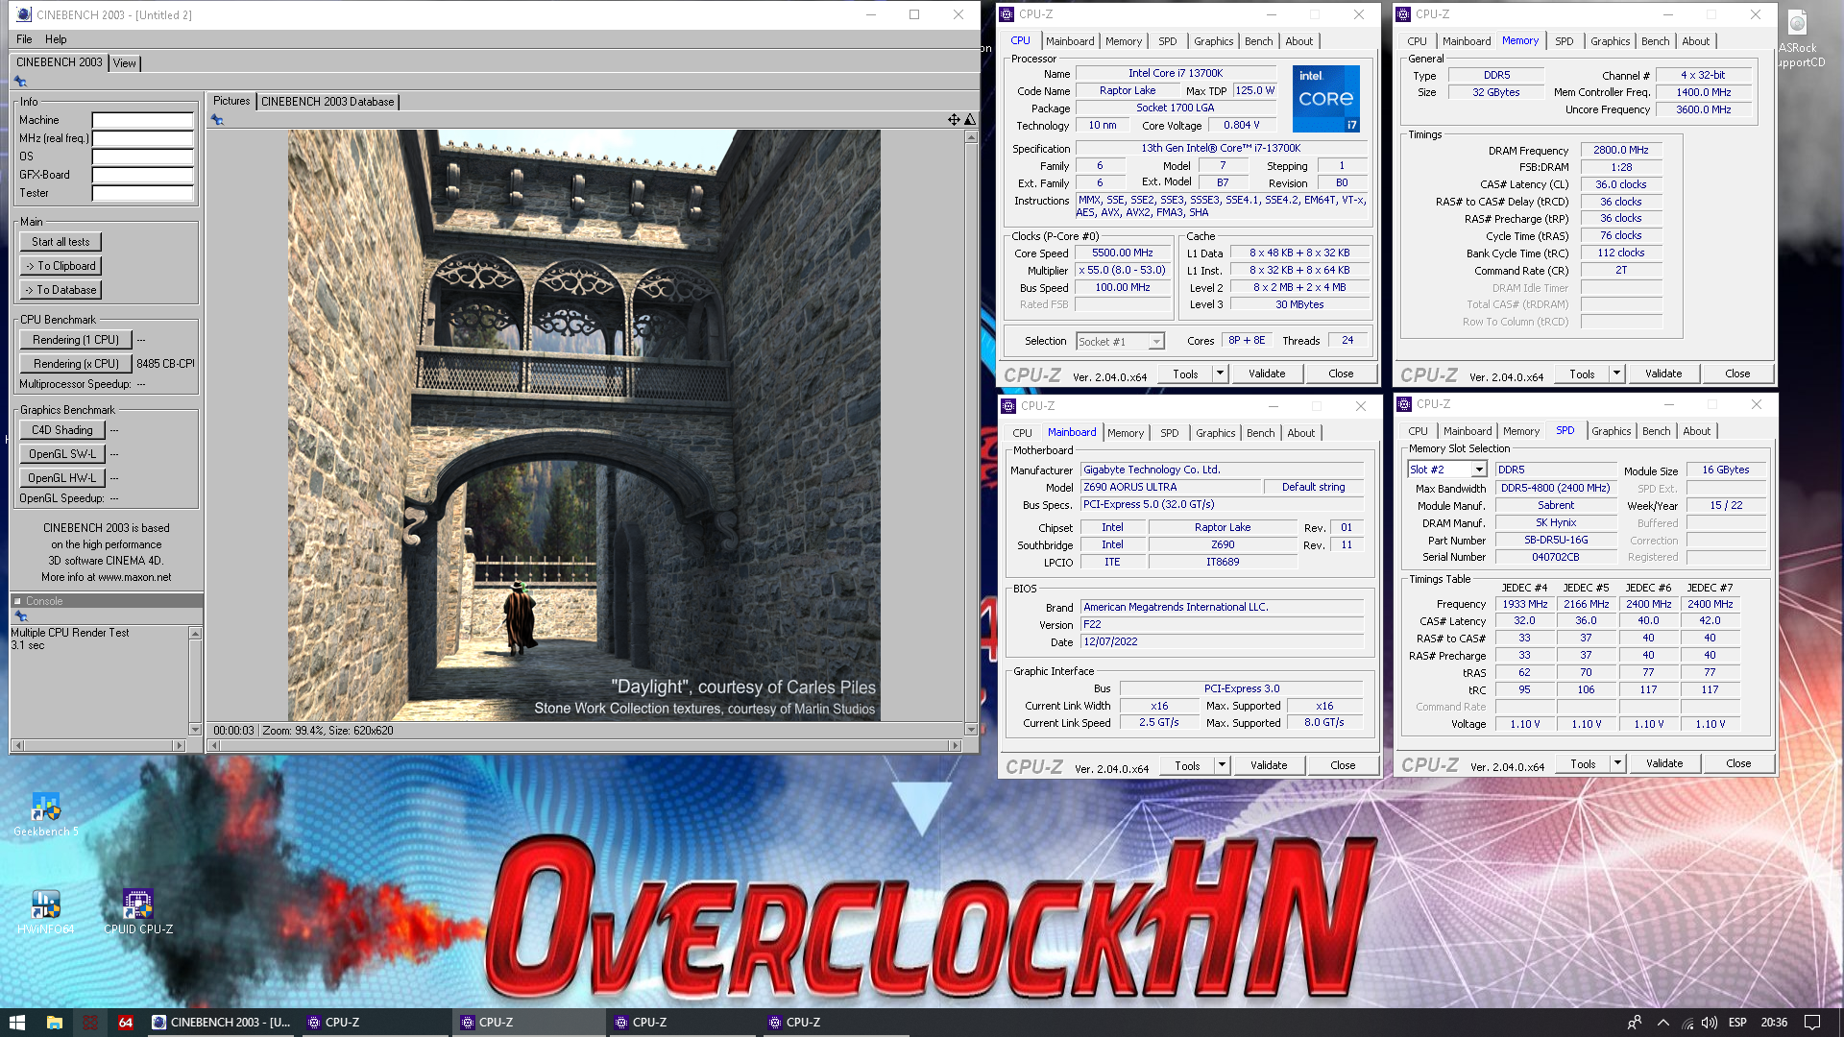The image size is (1844, 1037).
Task: Switch to the View tab in Cinebench
Action: click(125, 63)
